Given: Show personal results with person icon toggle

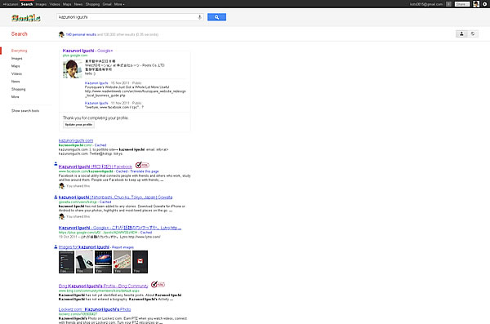Looking at the screenshot, I should click(461, 33).
